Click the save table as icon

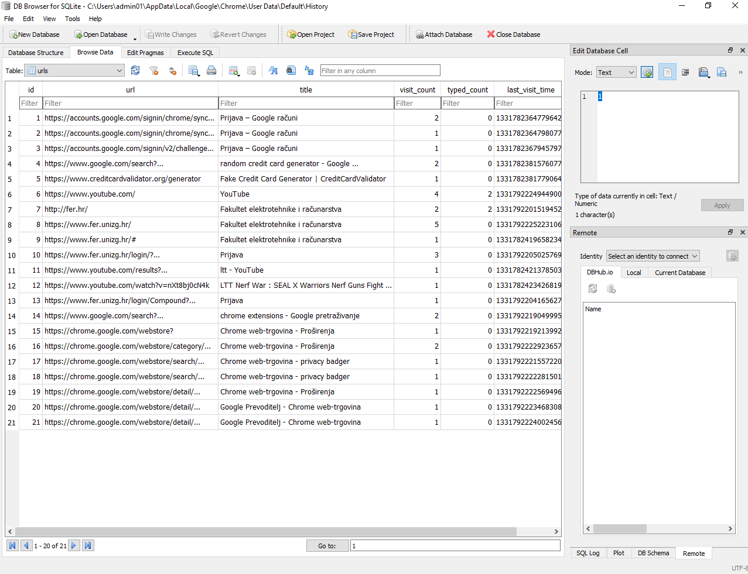coord(193,71)
